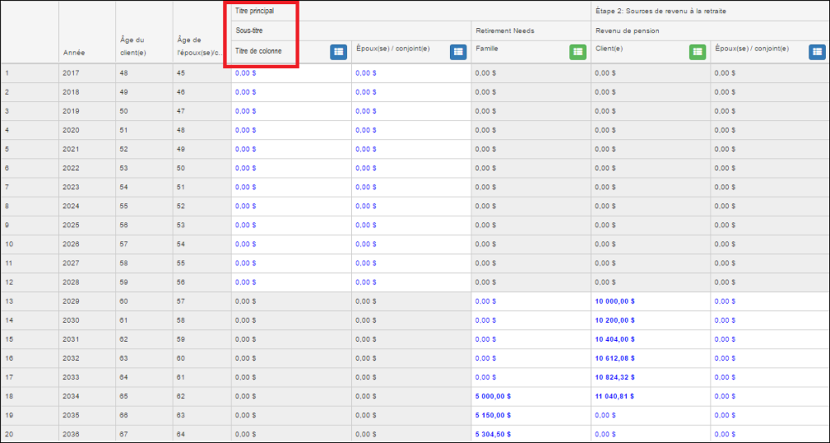
Task: Select the 11 040,81 $ cell
Action: point(651,397)
